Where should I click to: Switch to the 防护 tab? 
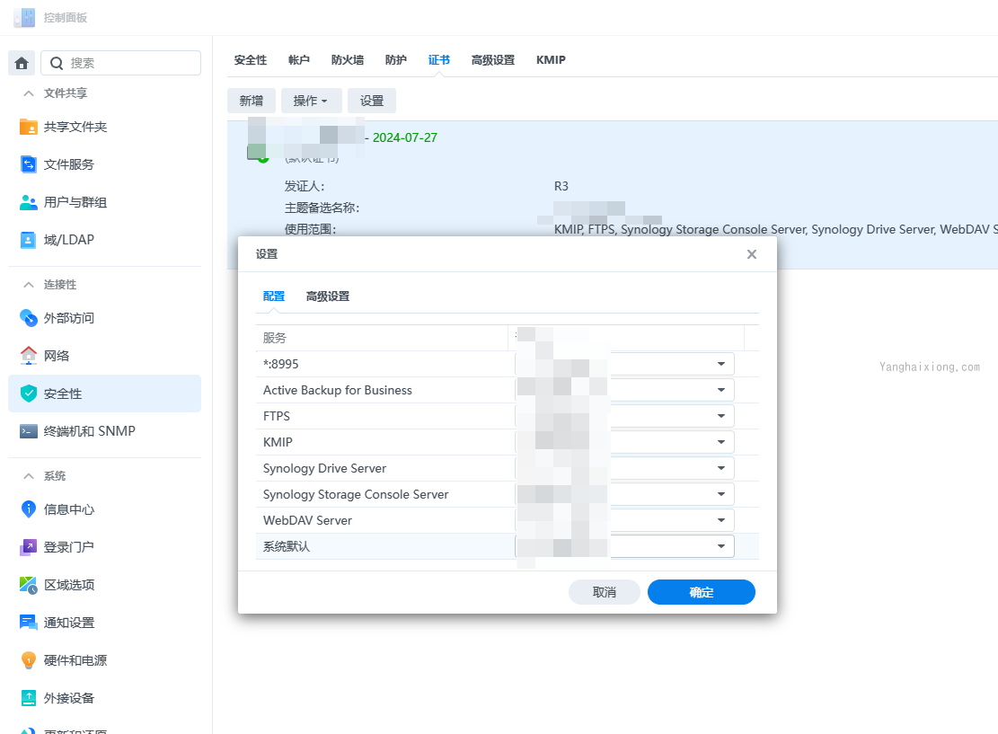pos(396,60)
